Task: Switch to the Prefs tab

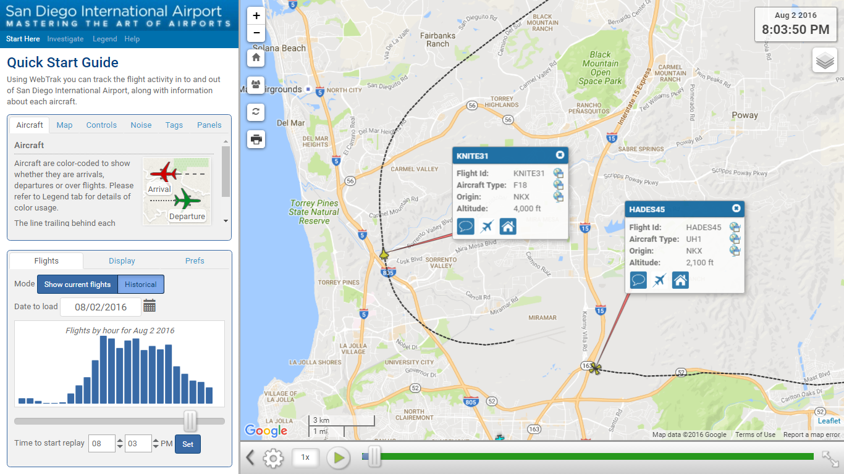Action: 195,260
